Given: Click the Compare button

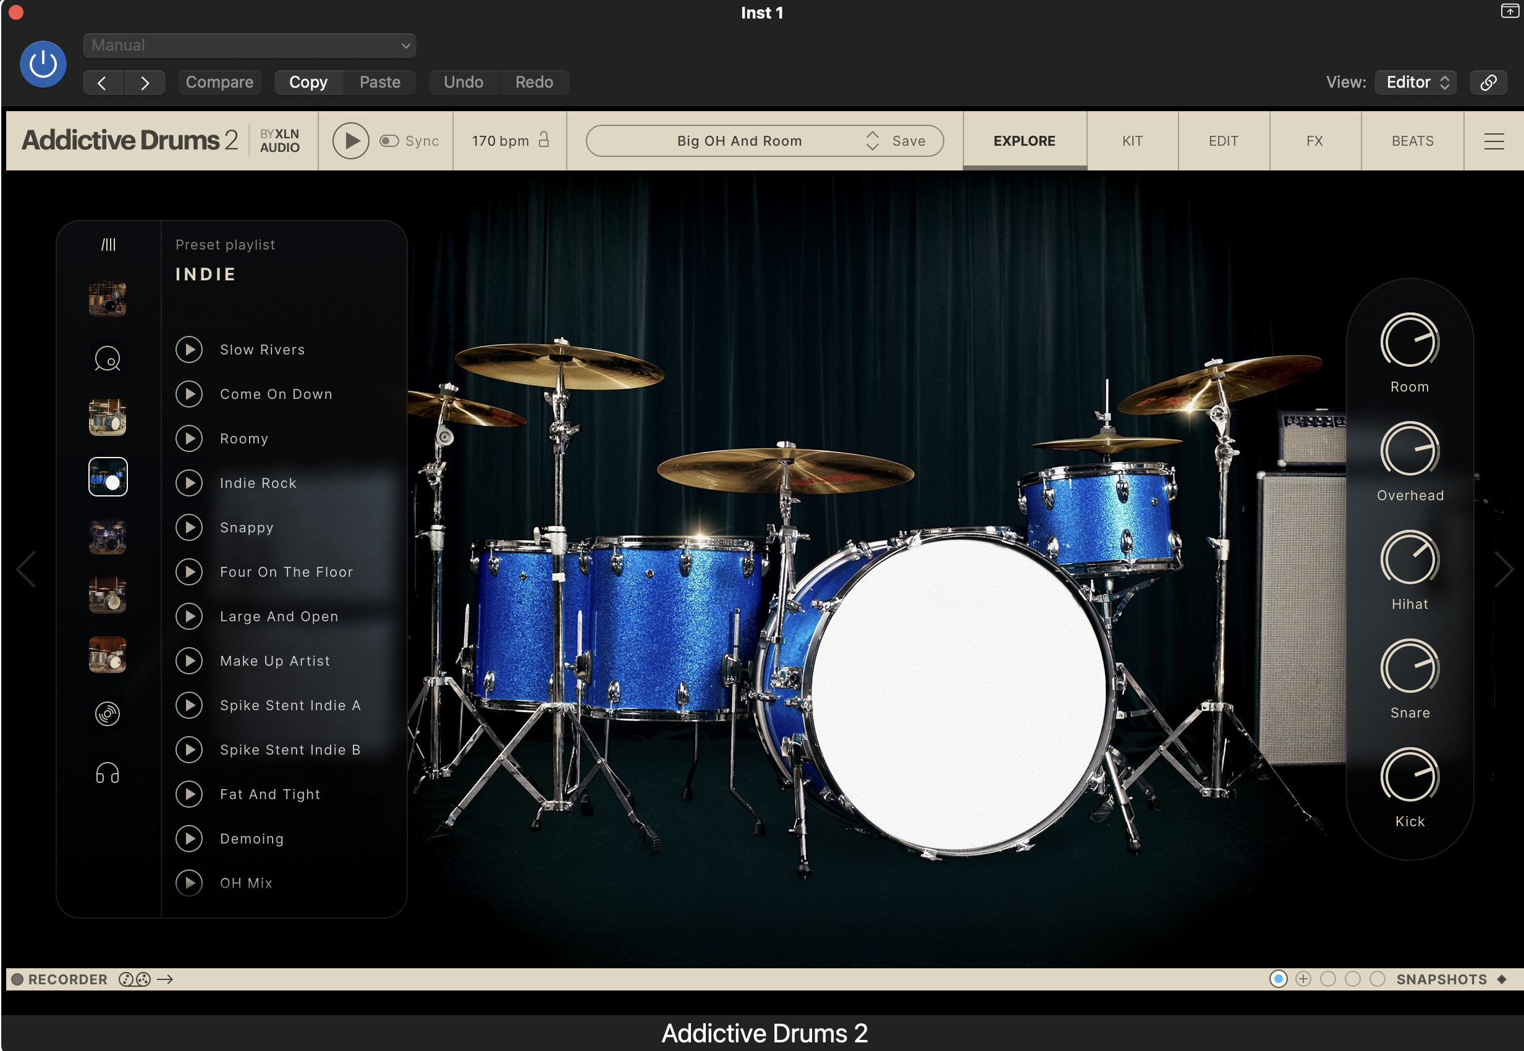Looking at the screenshot, I should pyautogui.click(x=219, y=82).
